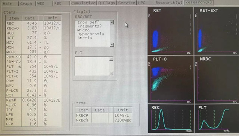Select the RET scattergram
Screen dimensions: 239x136
coord(170,31)
